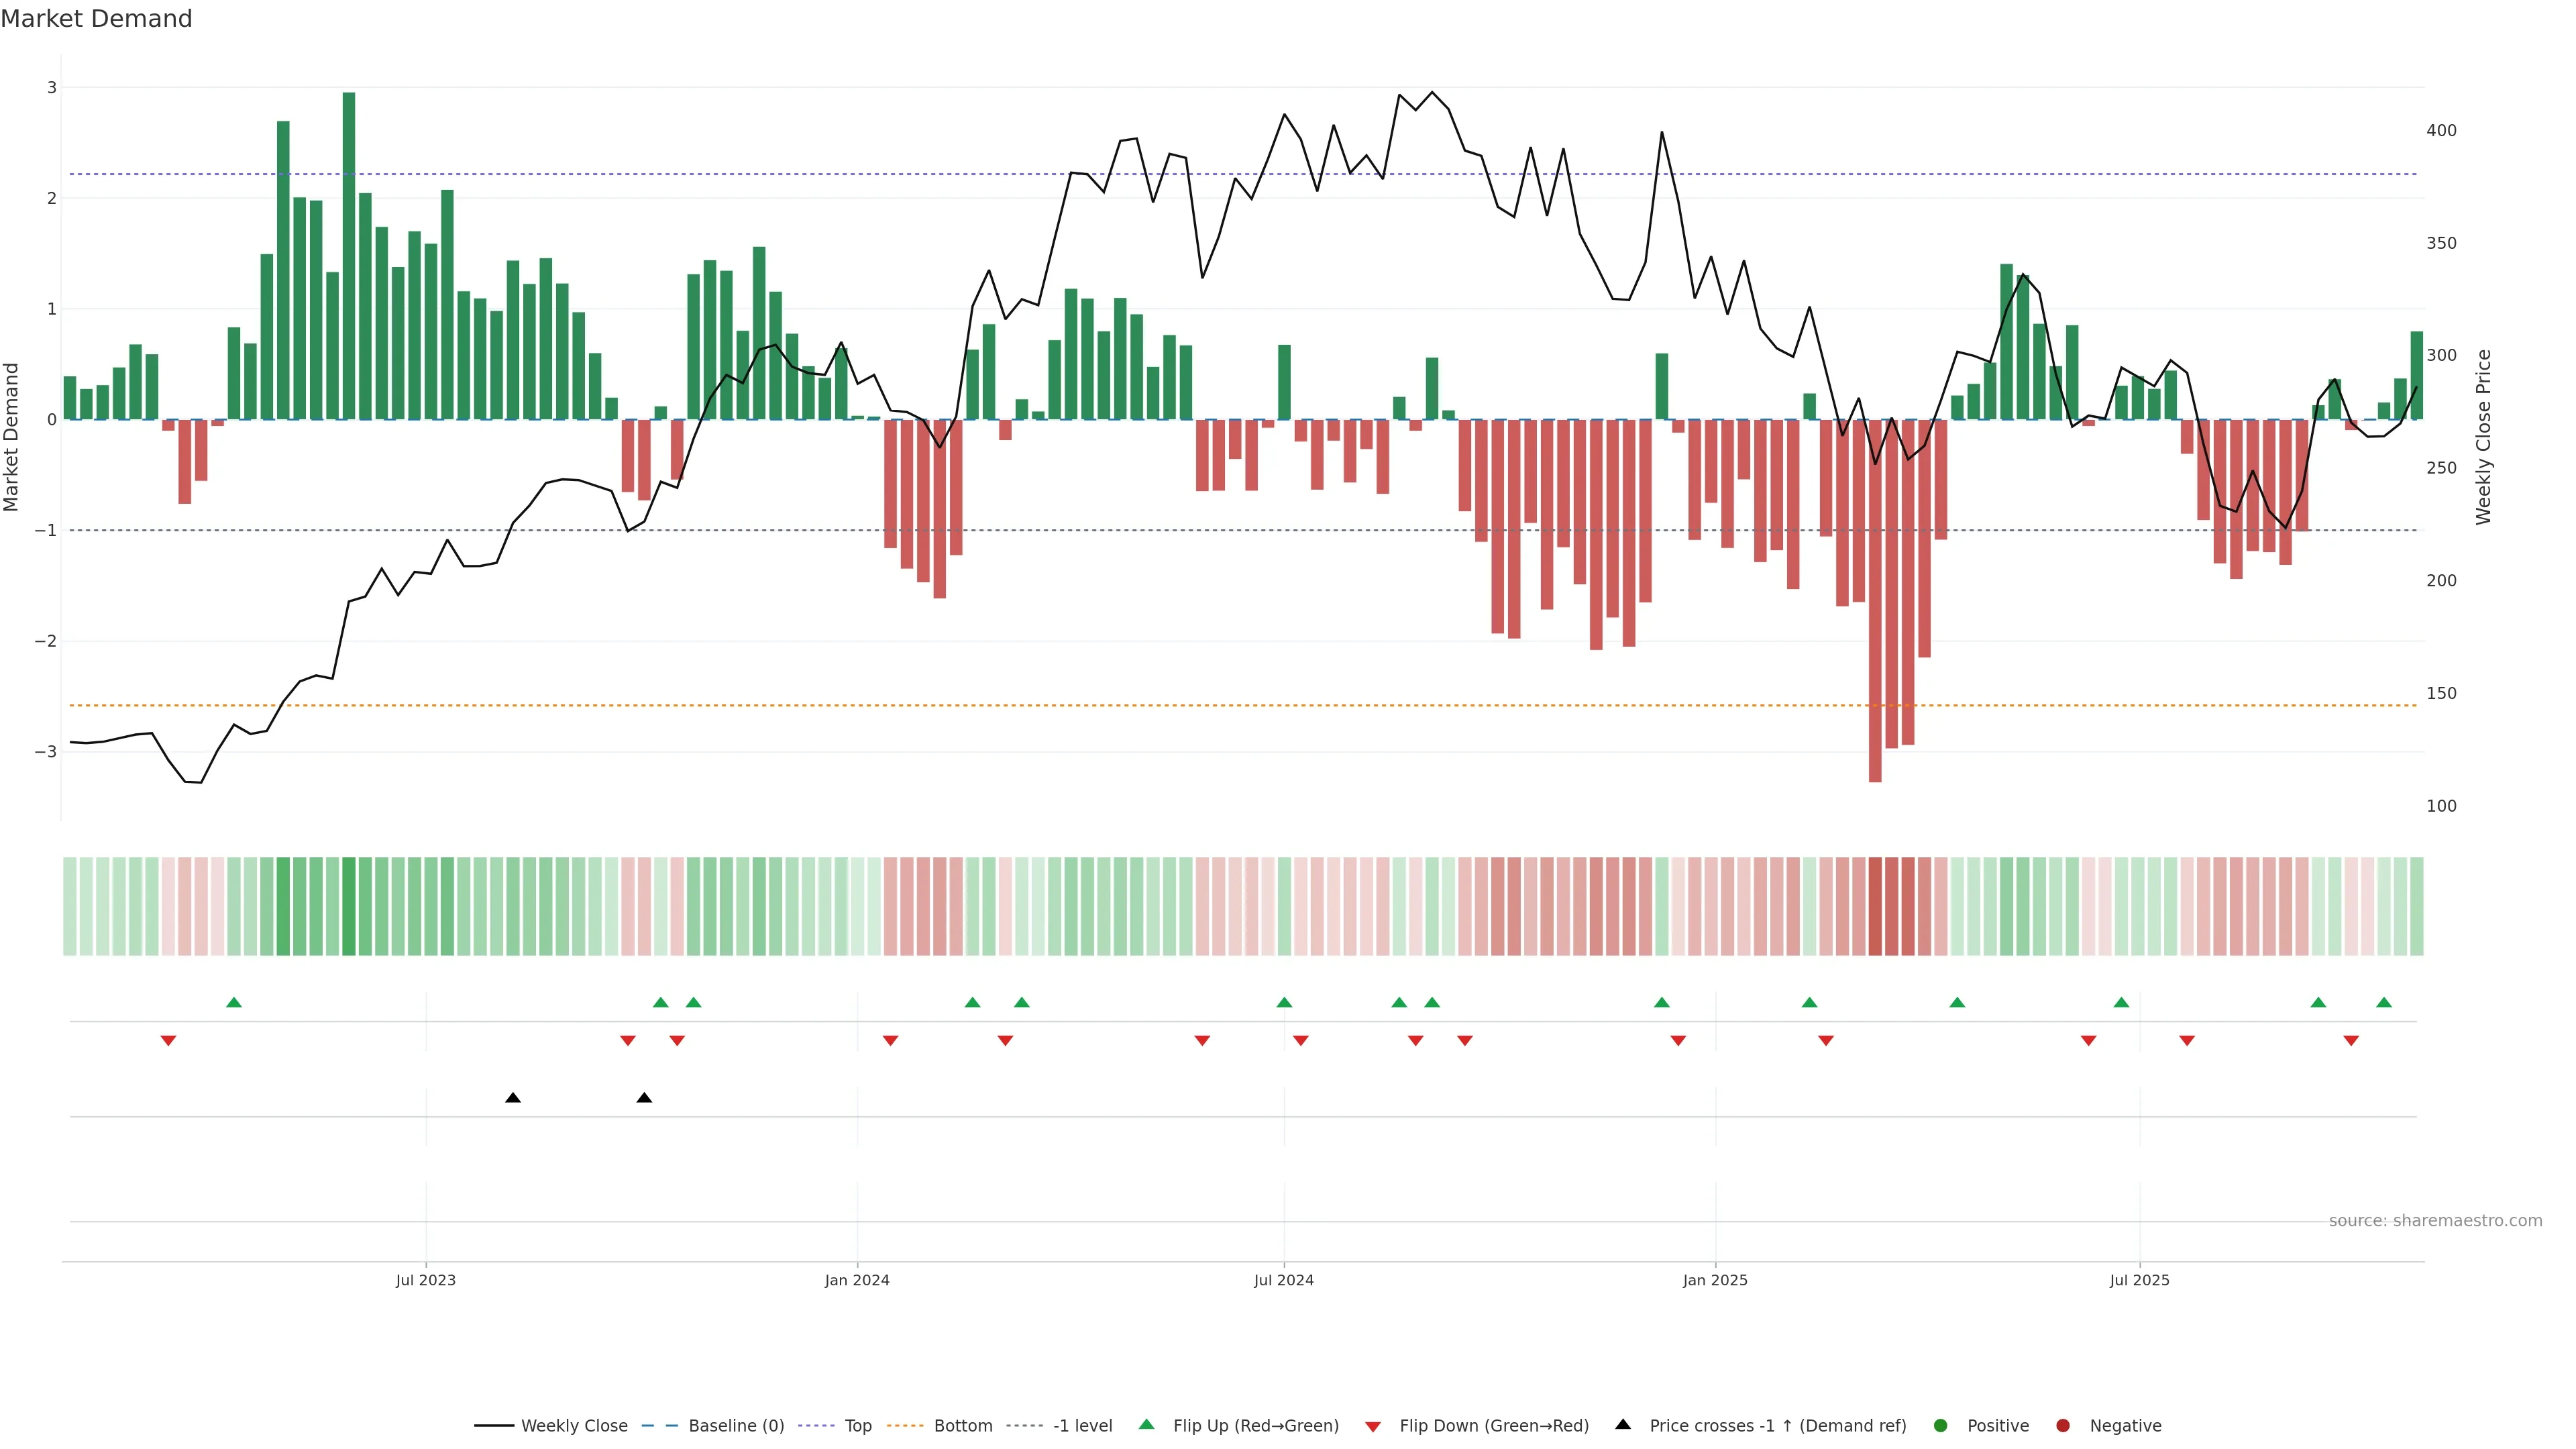Click Flip Up green triangle legend icon
The width and height of the screenshot is (2576, 1449).
tap(1147, 1425)
